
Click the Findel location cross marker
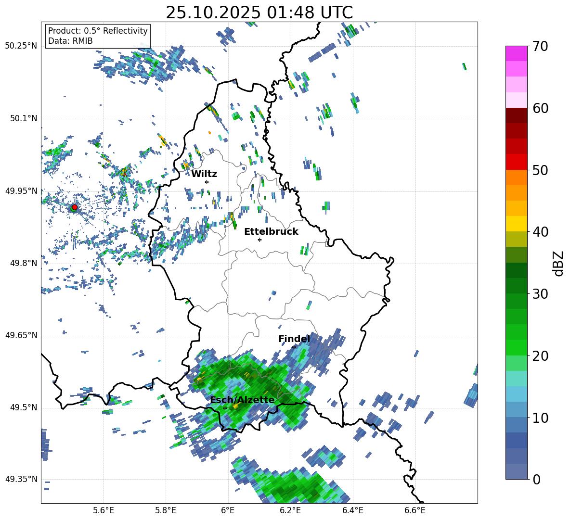tap(294, 347)
